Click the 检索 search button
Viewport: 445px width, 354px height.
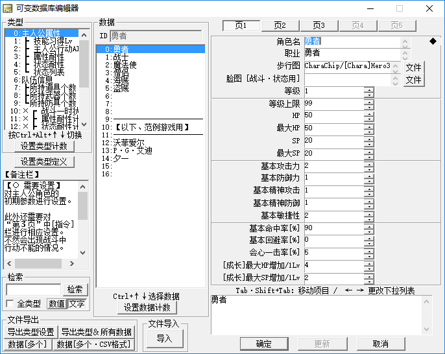[x=75, y=290]
